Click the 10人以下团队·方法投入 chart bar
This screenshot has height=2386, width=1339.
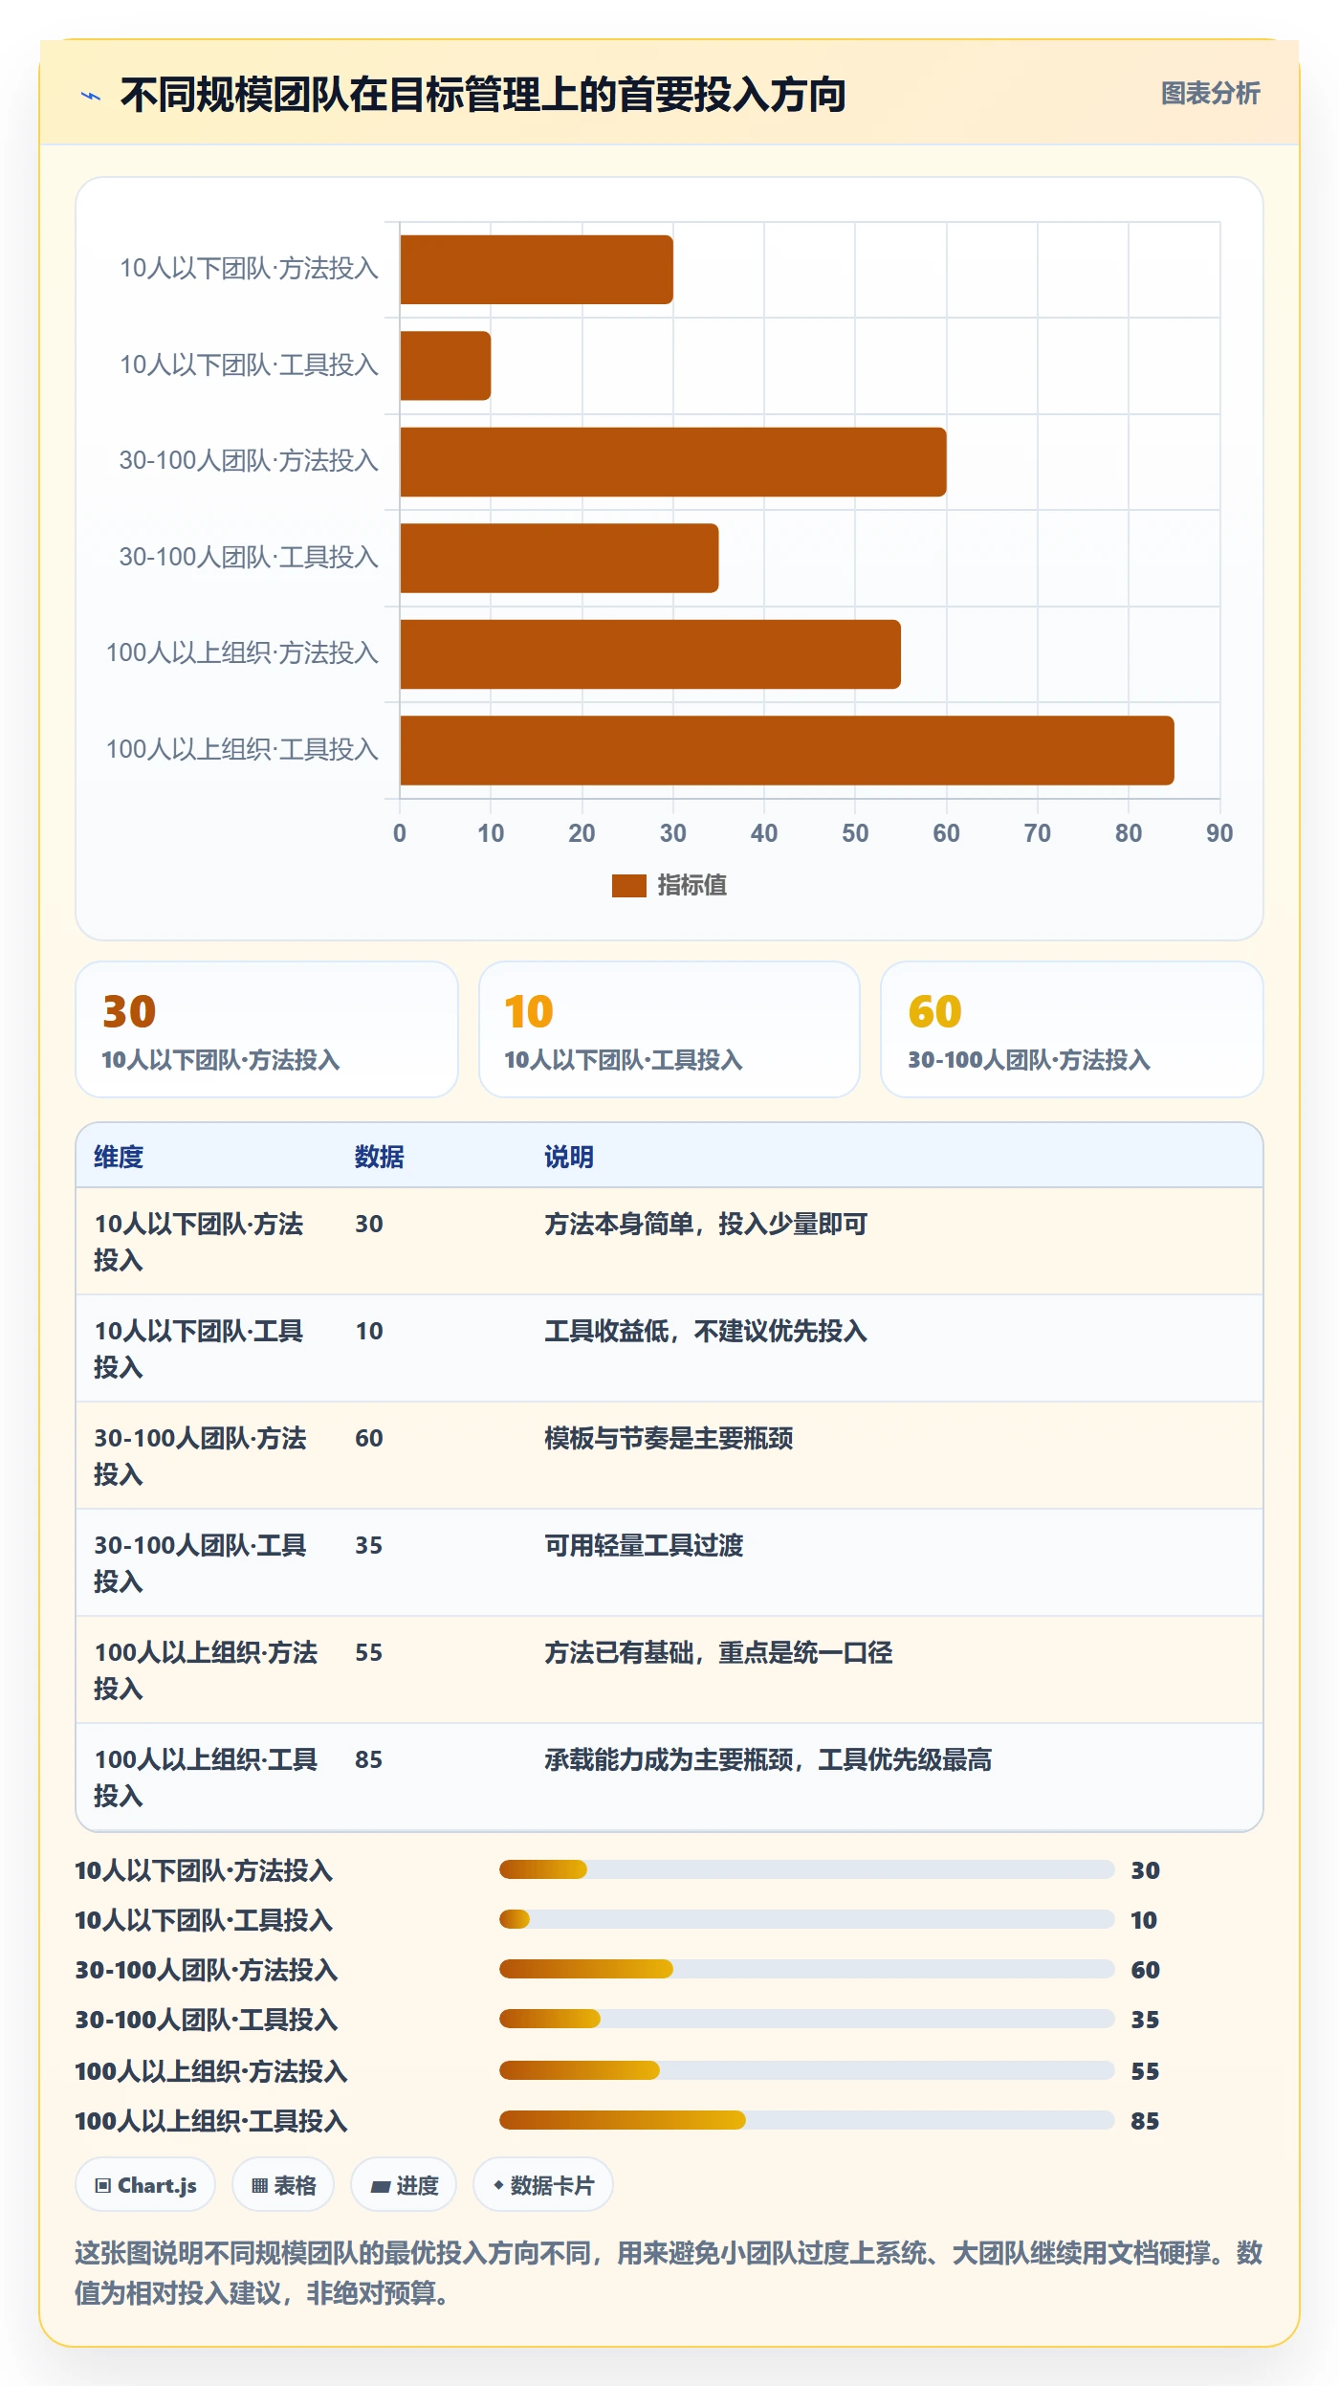(537, 270)
